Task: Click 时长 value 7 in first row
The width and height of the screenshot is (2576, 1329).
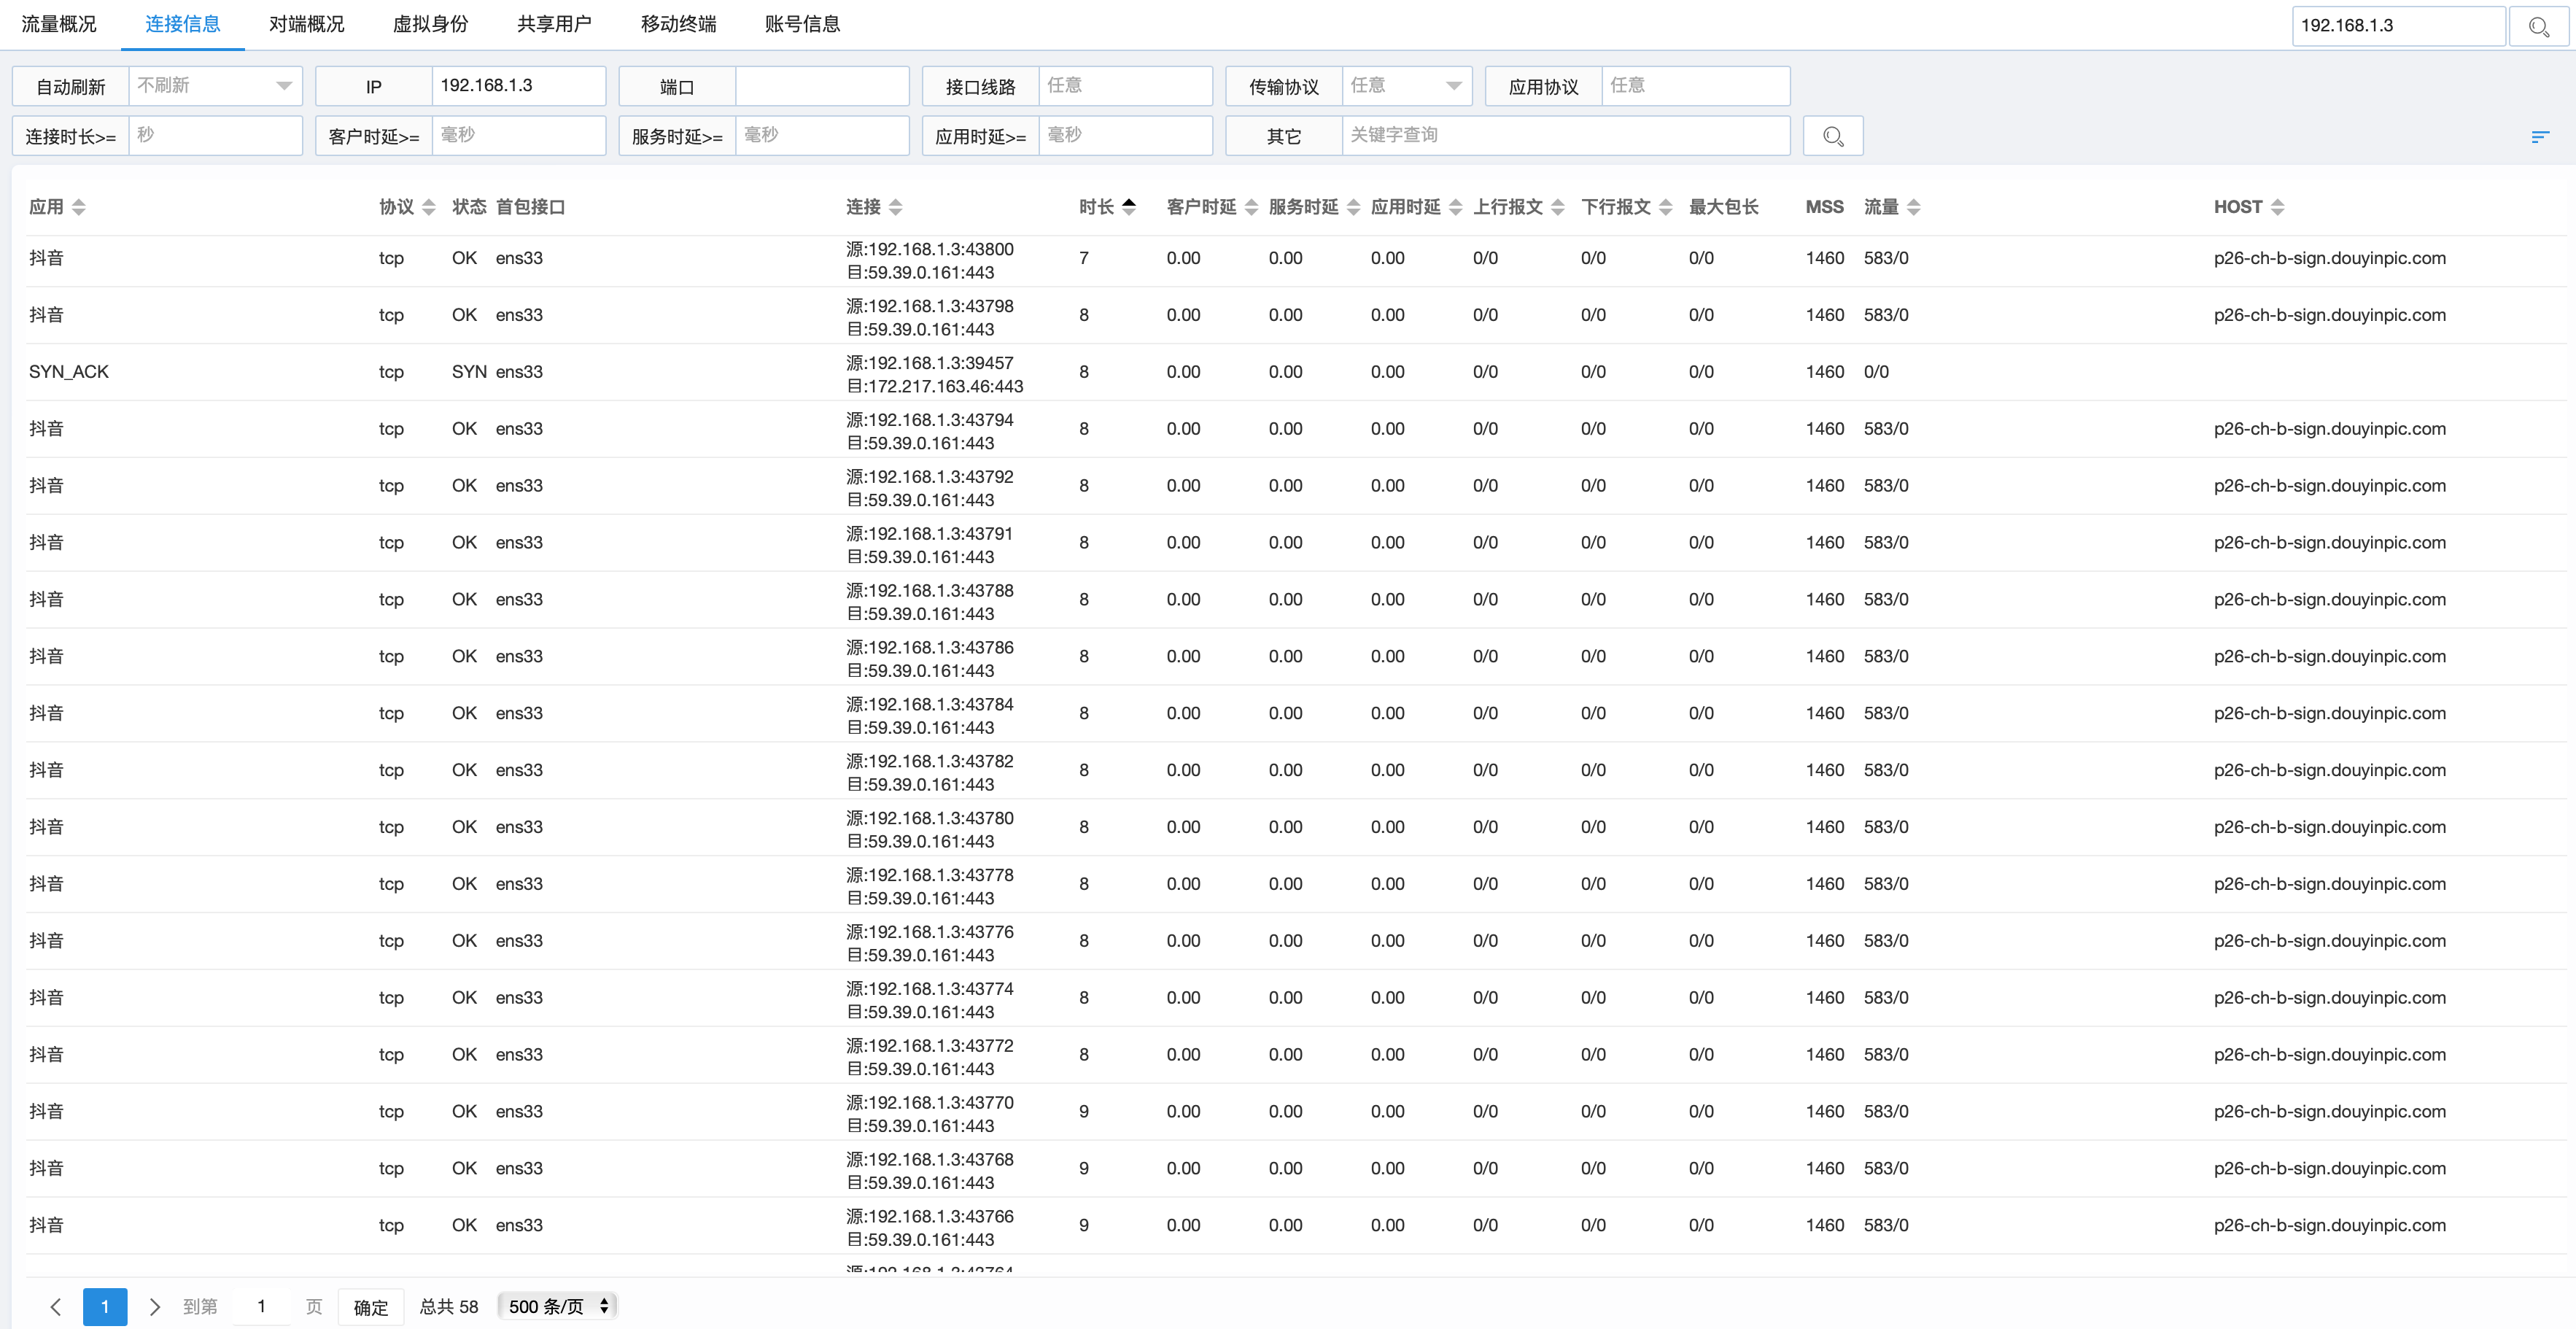Action: coord(1084,258)
